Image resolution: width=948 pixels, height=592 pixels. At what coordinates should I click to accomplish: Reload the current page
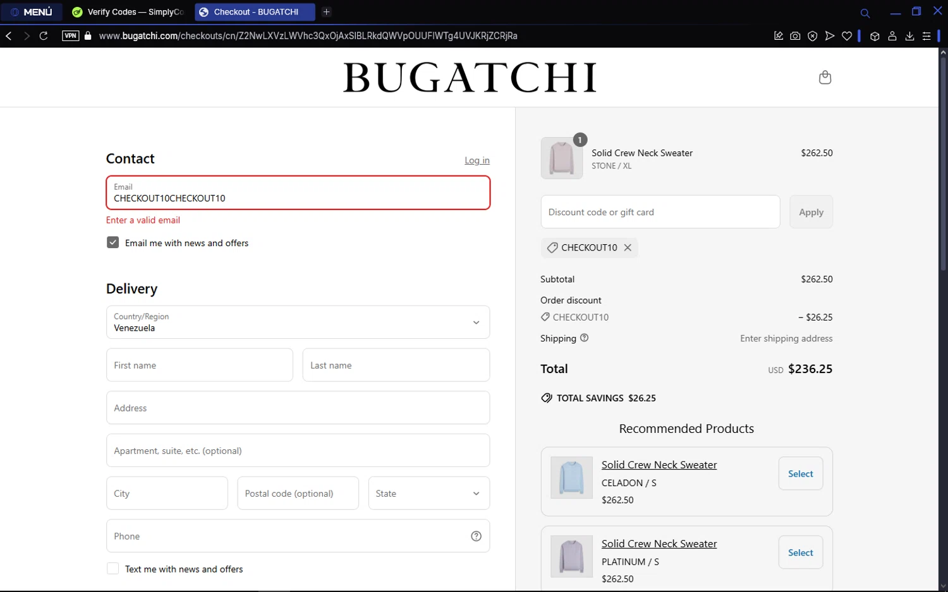[44, 36]
